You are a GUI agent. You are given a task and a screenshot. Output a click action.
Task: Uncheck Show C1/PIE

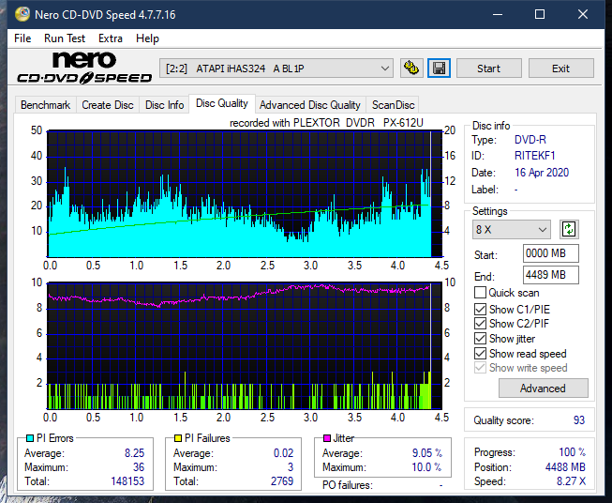tap(480, 309)
